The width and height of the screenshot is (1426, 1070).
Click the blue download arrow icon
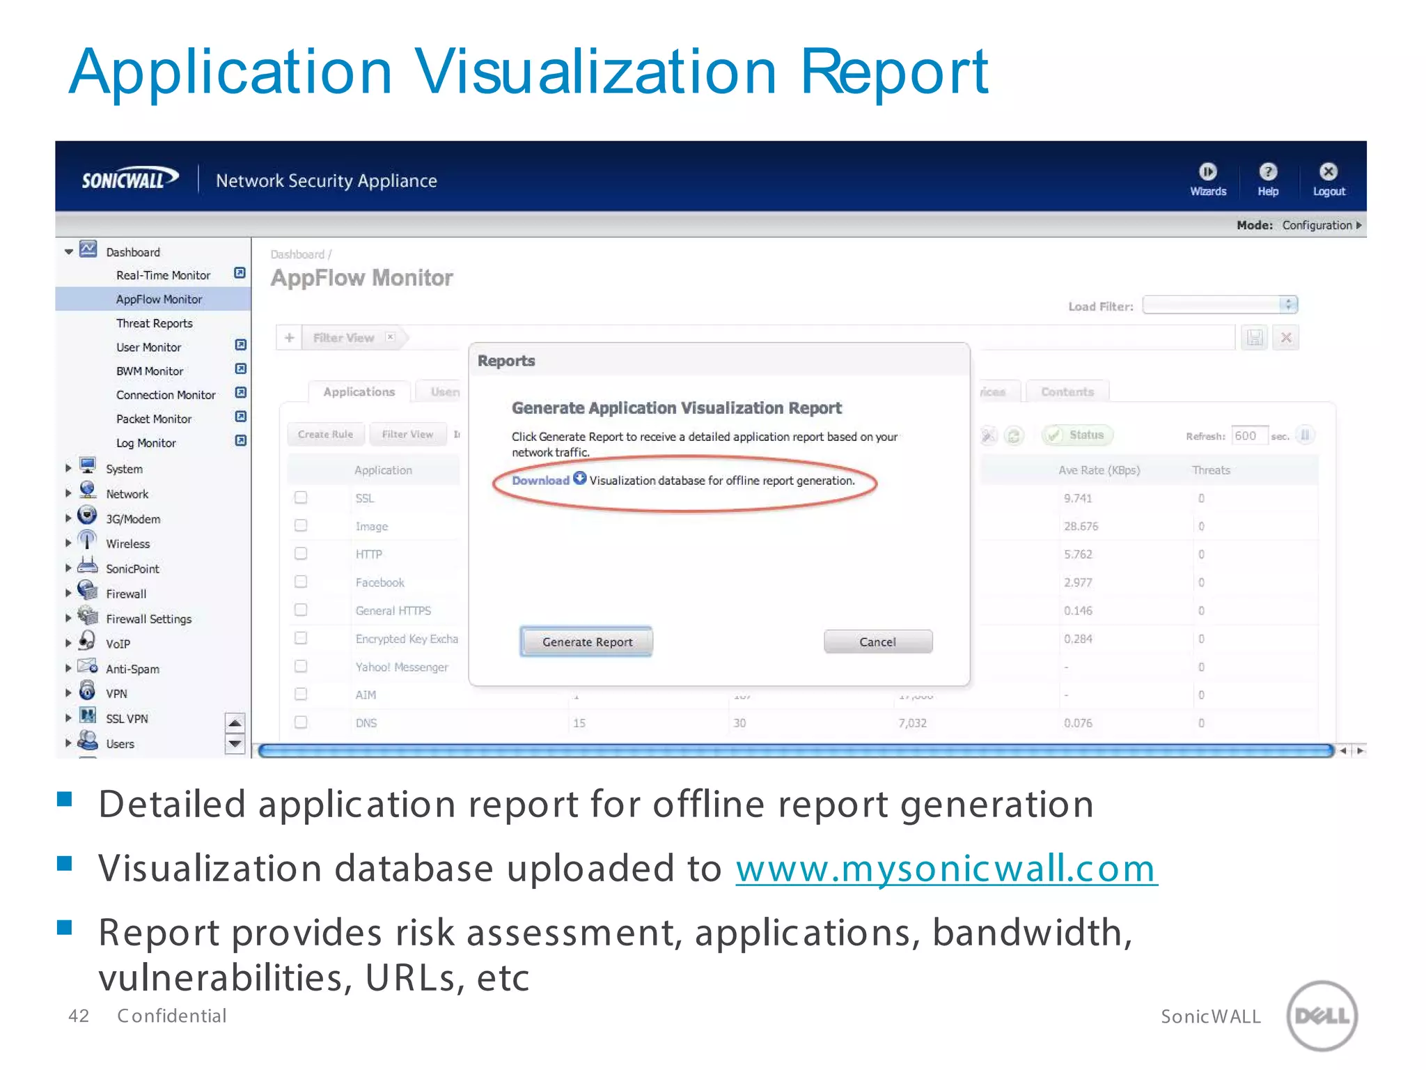coord(580,479)
